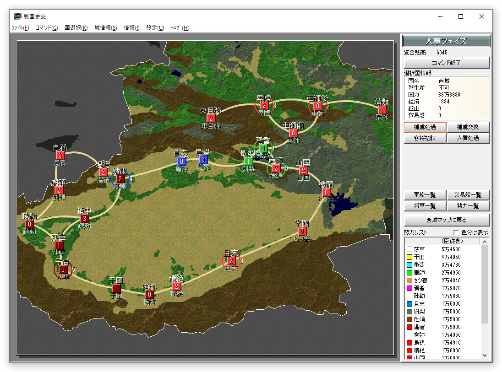The image size is (502, 372).
Task: Open the 将軍一覧 list button
Action: click(425, 206)
